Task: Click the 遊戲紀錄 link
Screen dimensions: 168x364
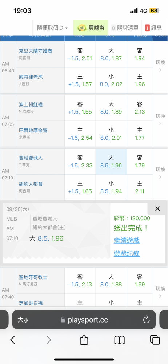Action: 127,253
